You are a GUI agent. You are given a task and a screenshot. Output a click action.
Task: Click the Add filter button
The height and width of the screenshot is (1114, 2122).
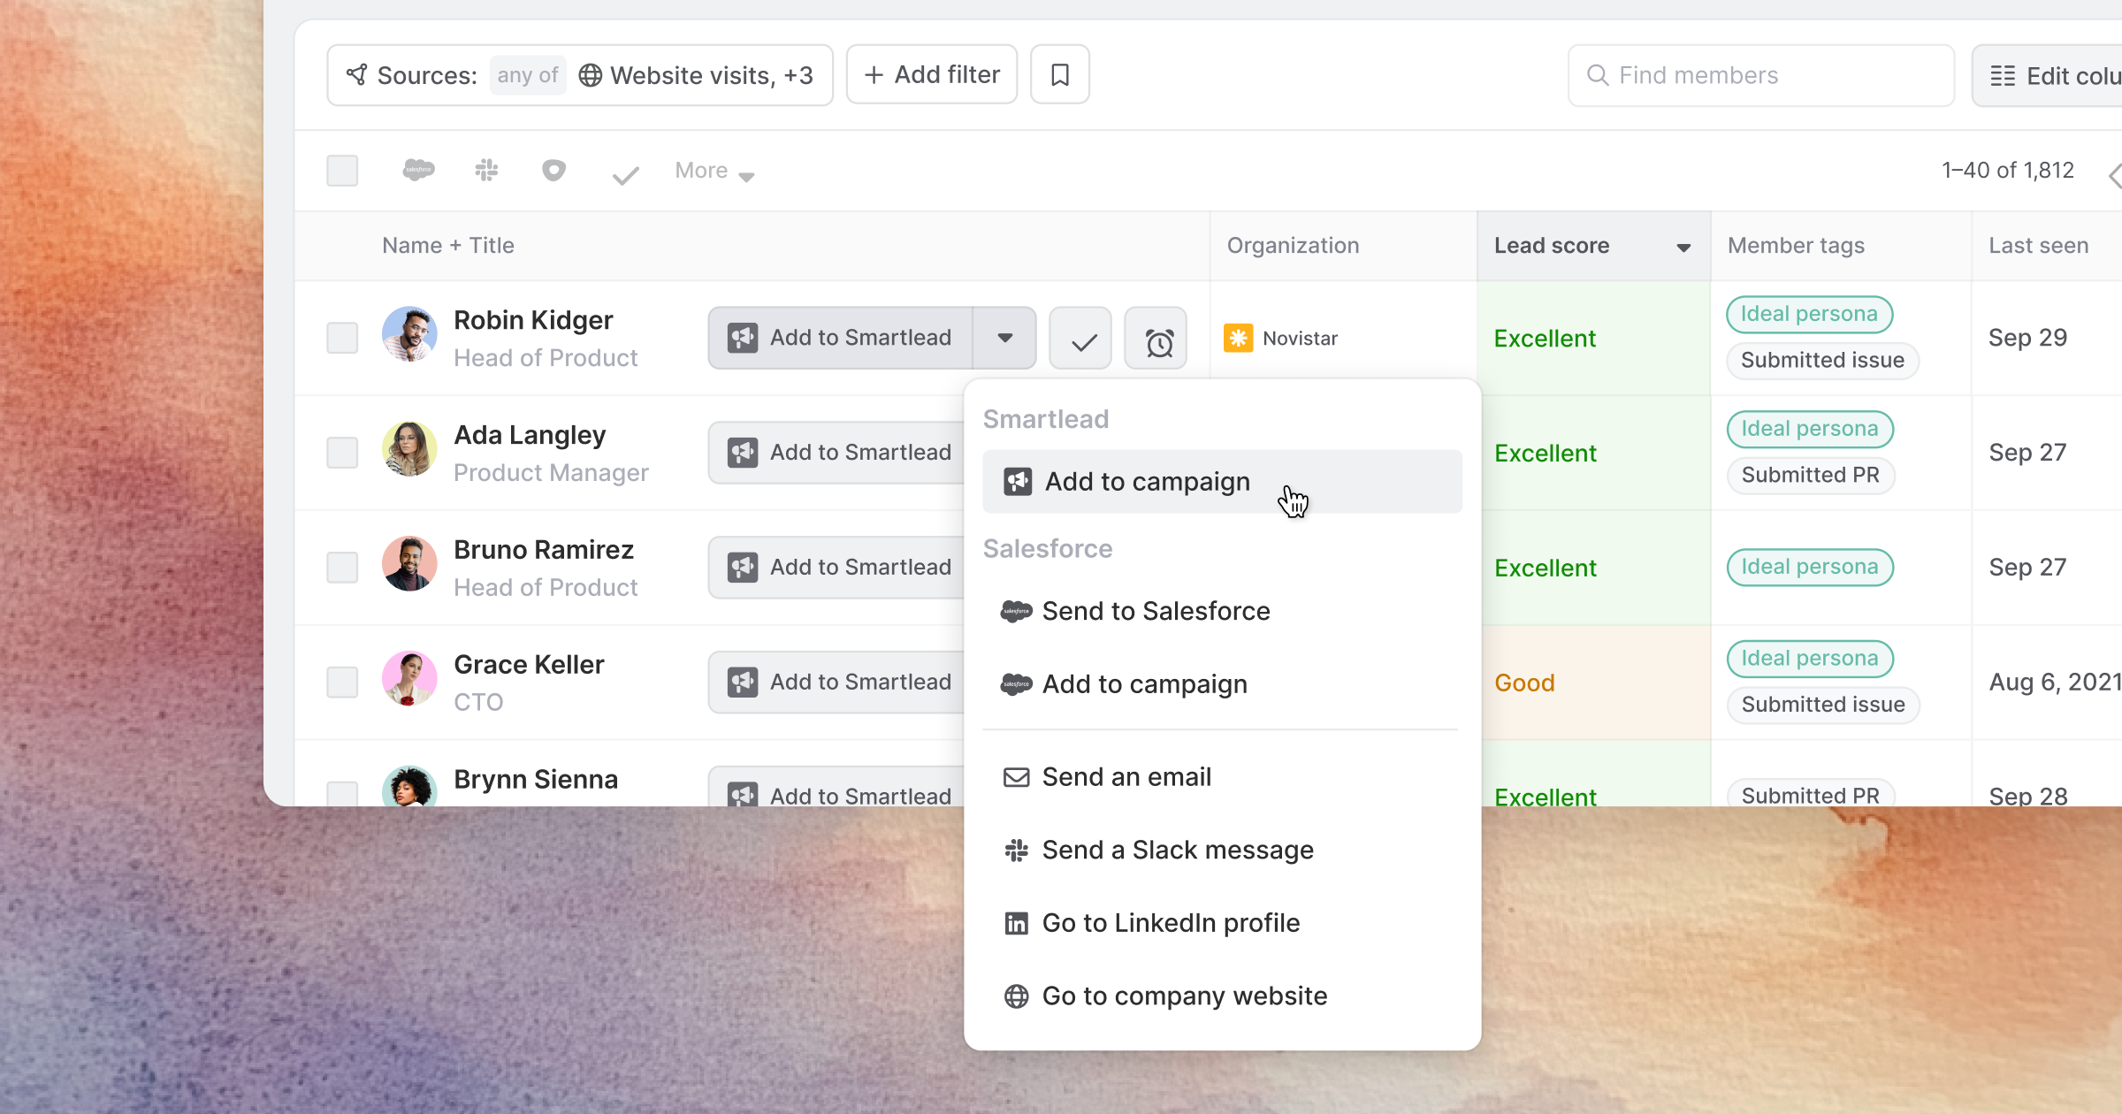point(932,75)
